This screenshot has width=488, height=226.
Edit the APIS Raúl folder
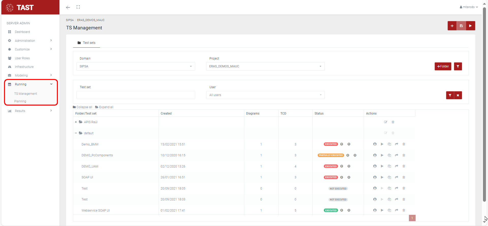click(x=386, y=122)
